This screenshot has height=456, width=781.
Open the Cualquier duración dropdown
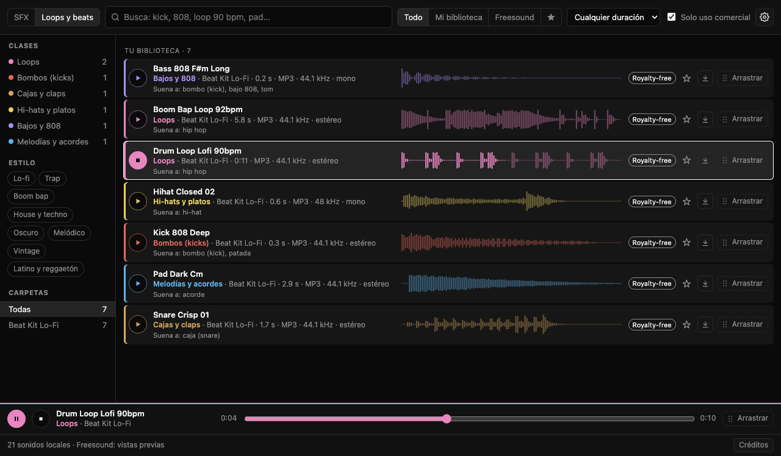pos(613,17)
